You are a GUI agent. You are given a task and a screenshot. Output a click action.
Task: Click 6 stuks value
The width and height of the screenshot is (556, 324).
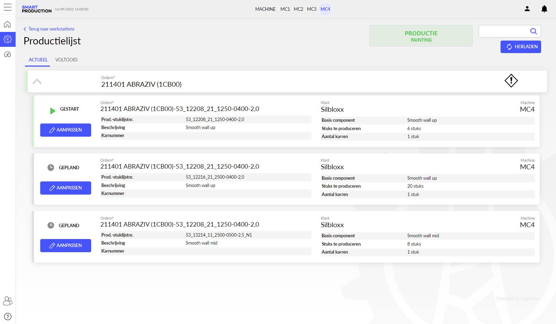pyautogui.click(x=414, y=128)
